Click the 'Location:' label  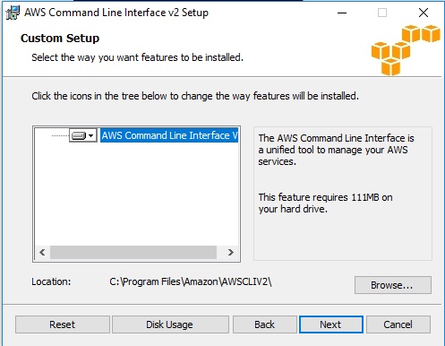[x=51, y=281]
